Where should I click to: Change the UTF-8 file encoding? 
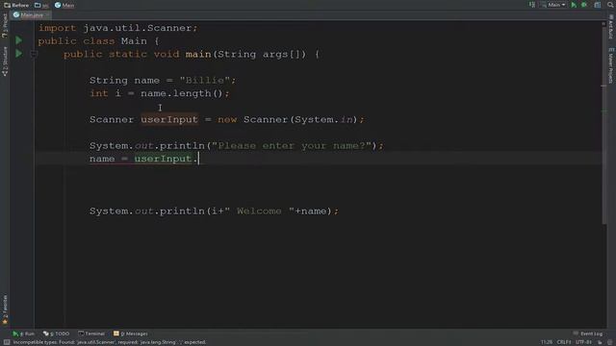point(583,342)
